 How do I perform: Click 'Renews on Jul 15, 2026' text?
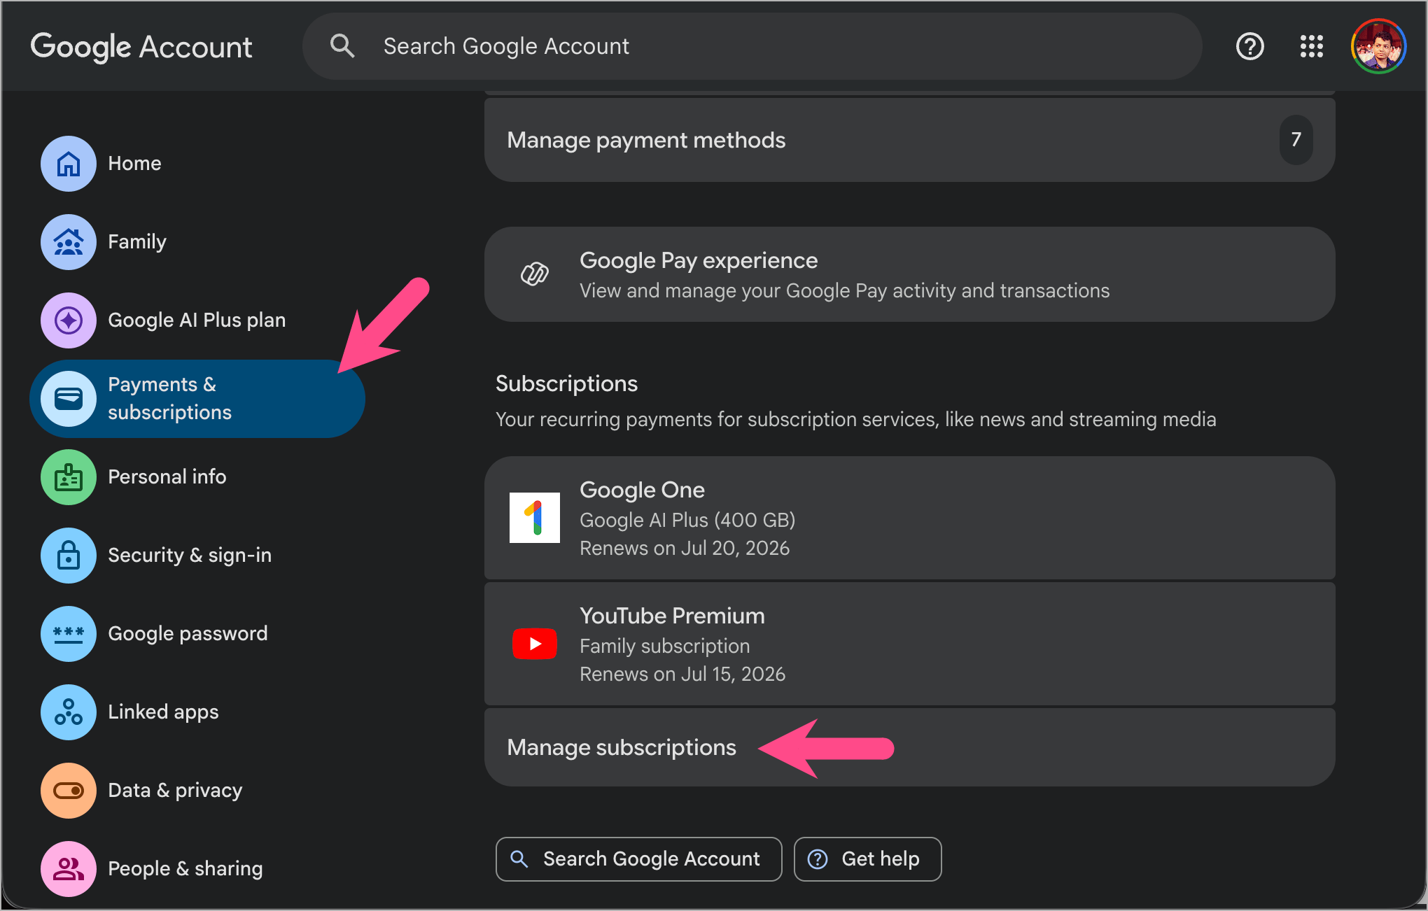pos(682,674)
